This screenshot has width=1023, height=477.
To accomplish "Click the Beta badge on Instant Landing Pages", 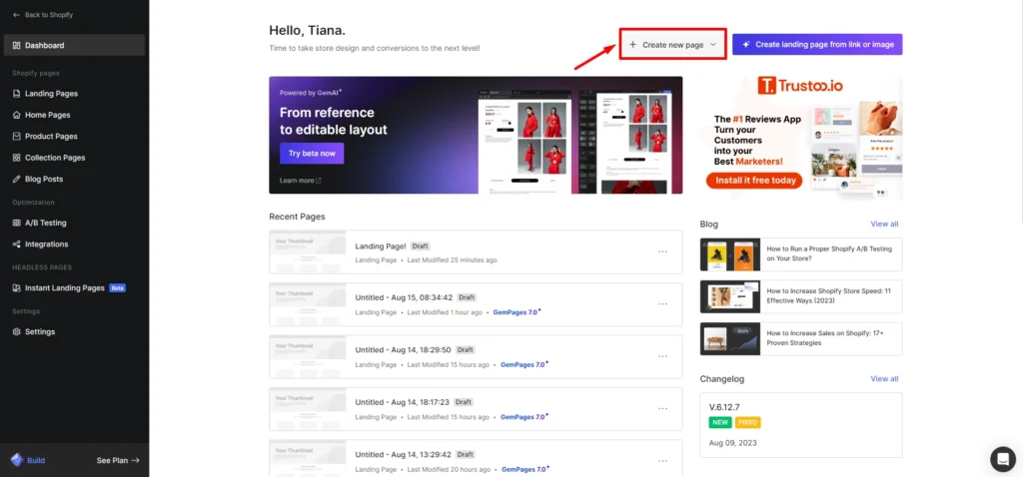I will tap(117, 287).
